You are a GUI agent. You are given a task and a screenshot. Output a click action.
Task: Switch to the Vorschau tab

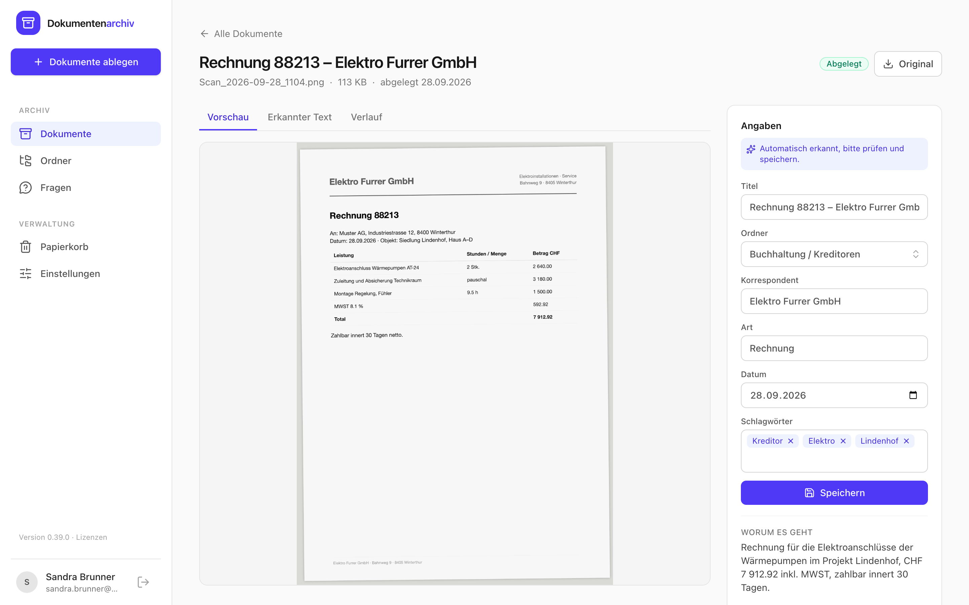point(228,117)
